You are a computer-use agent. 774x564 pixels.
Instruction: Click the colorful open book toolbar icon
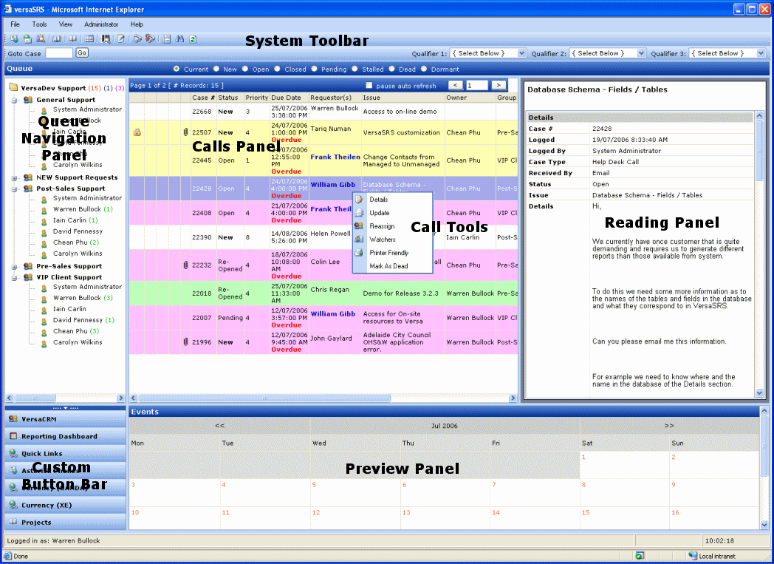58,38
